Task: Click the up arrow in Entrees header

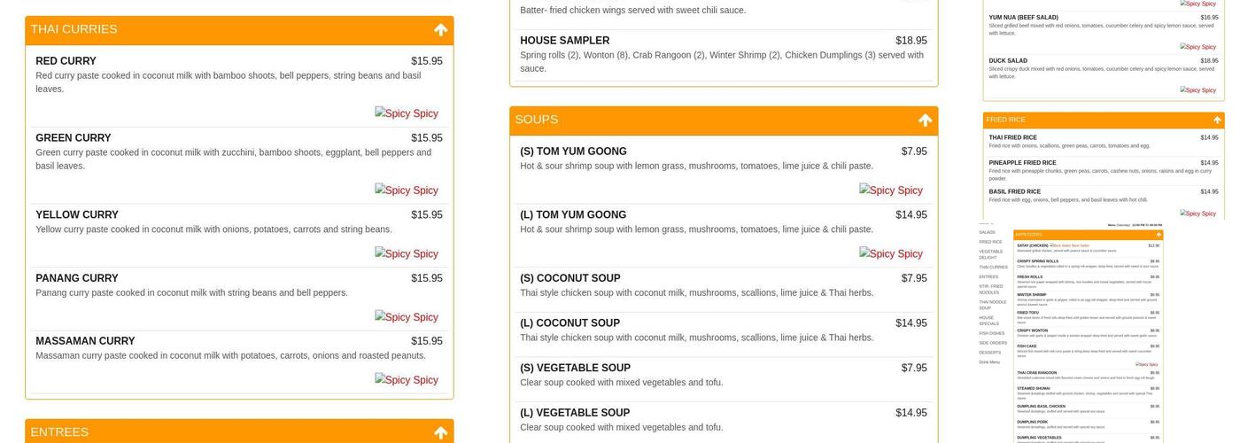Action: pyautogui.click(x=440, y=432)
